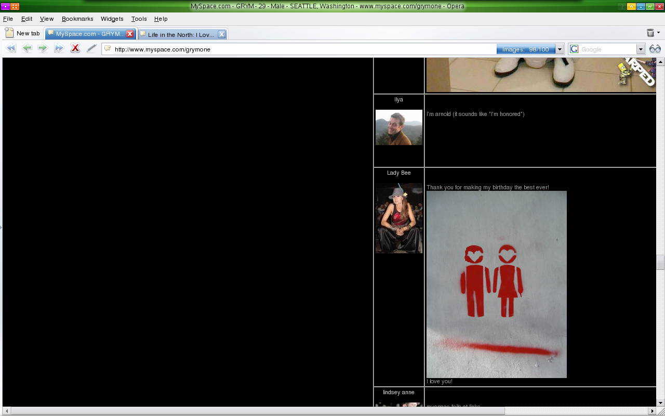Close the Life in the North tab
This screenshot has width=665, height=416.
tap(221, 34)
